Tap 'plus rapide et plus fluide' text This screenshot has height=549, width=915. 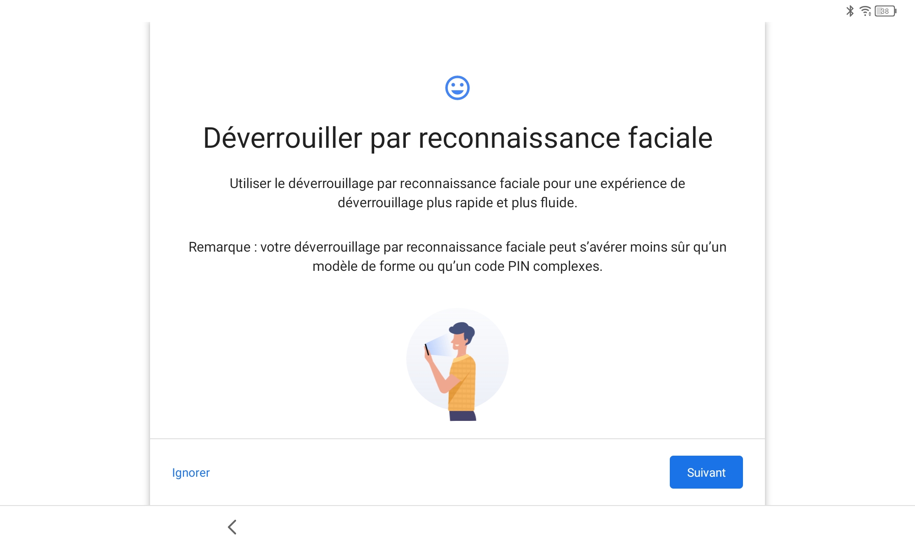tap(501, 203)
